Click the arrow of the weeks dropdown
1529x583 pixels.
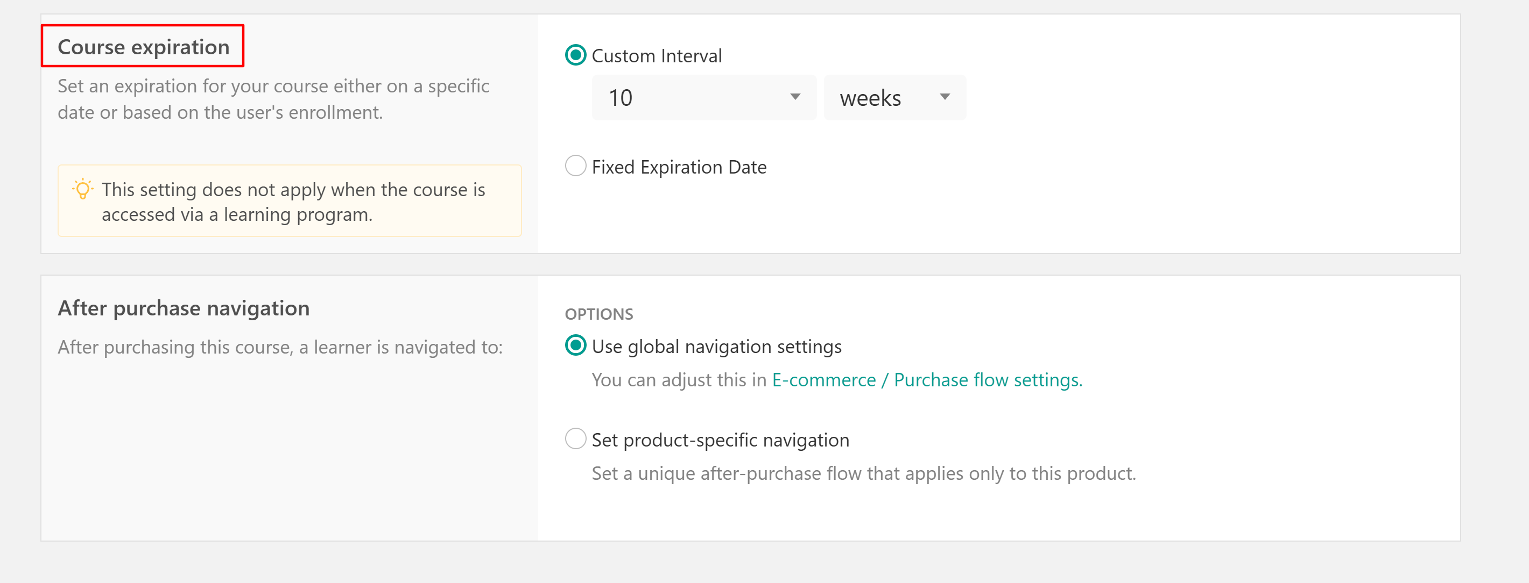[945, 97]
